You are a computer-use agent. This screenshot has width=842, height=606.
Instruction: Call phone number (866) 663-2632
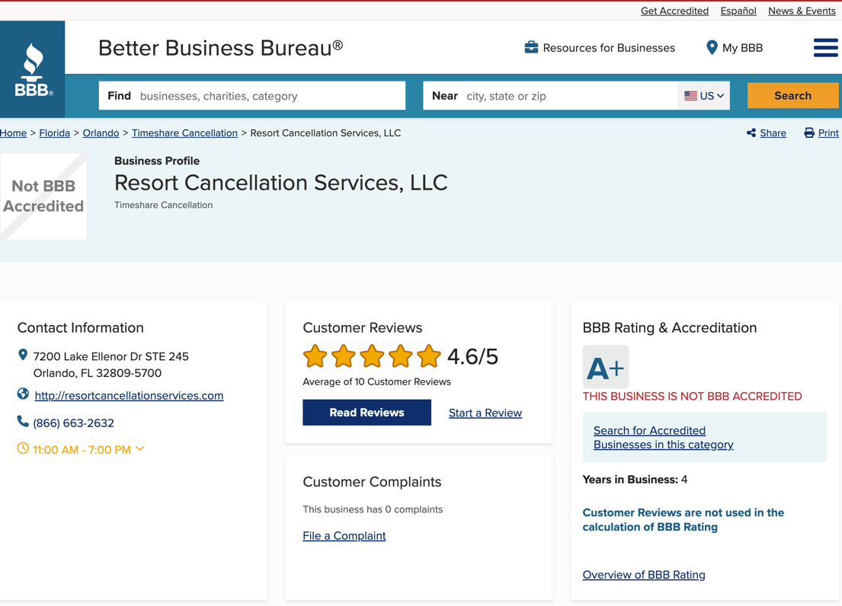point(74,423)
